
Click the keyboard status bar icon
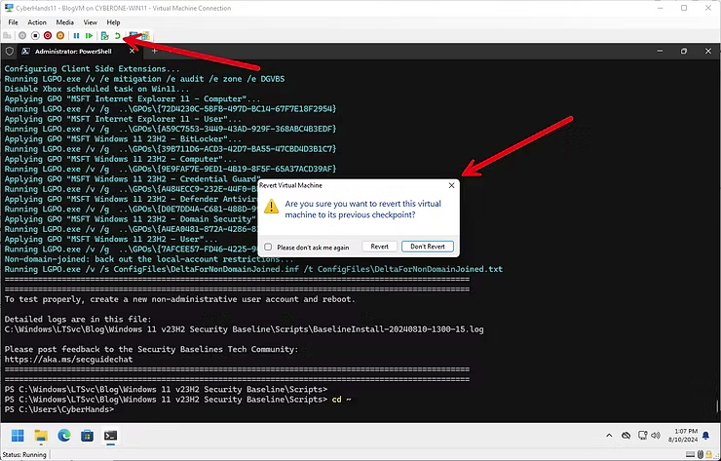[690, 454]
